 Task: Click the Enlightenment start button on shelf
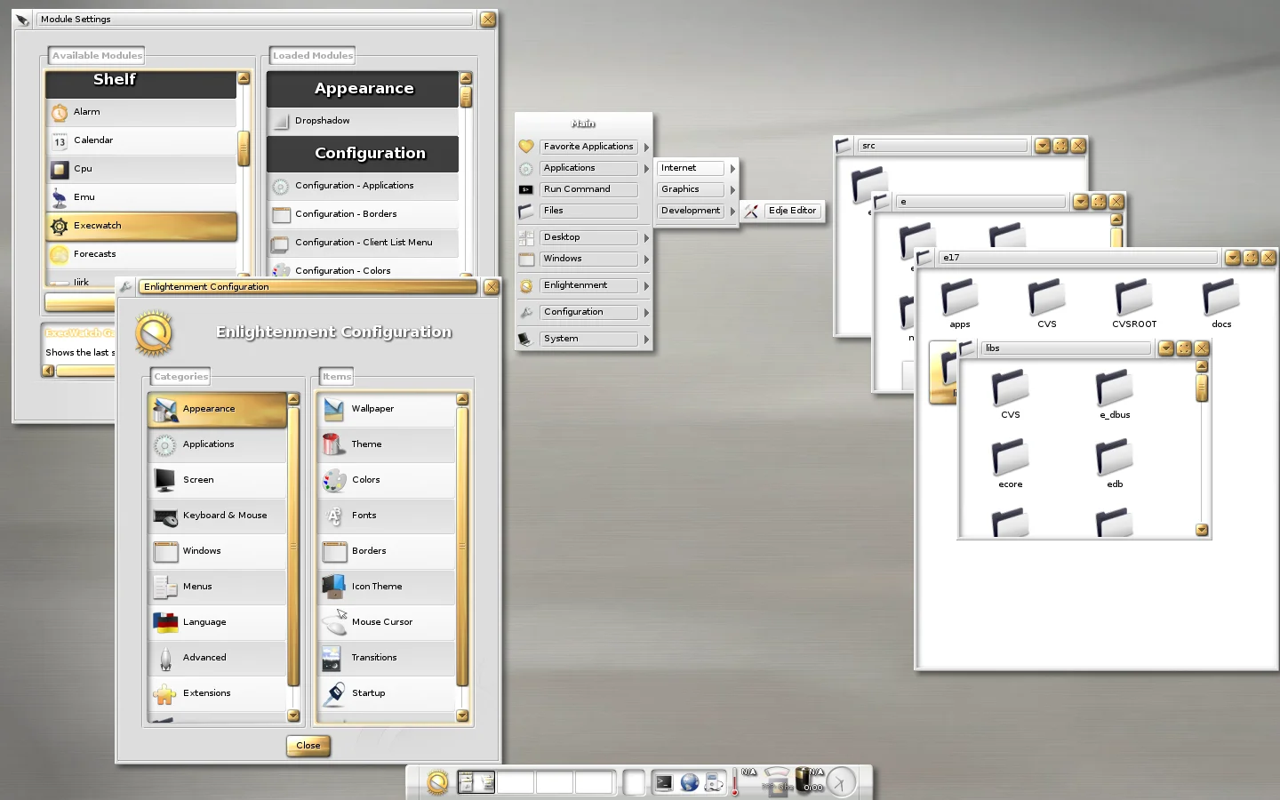tap(437, 782)
